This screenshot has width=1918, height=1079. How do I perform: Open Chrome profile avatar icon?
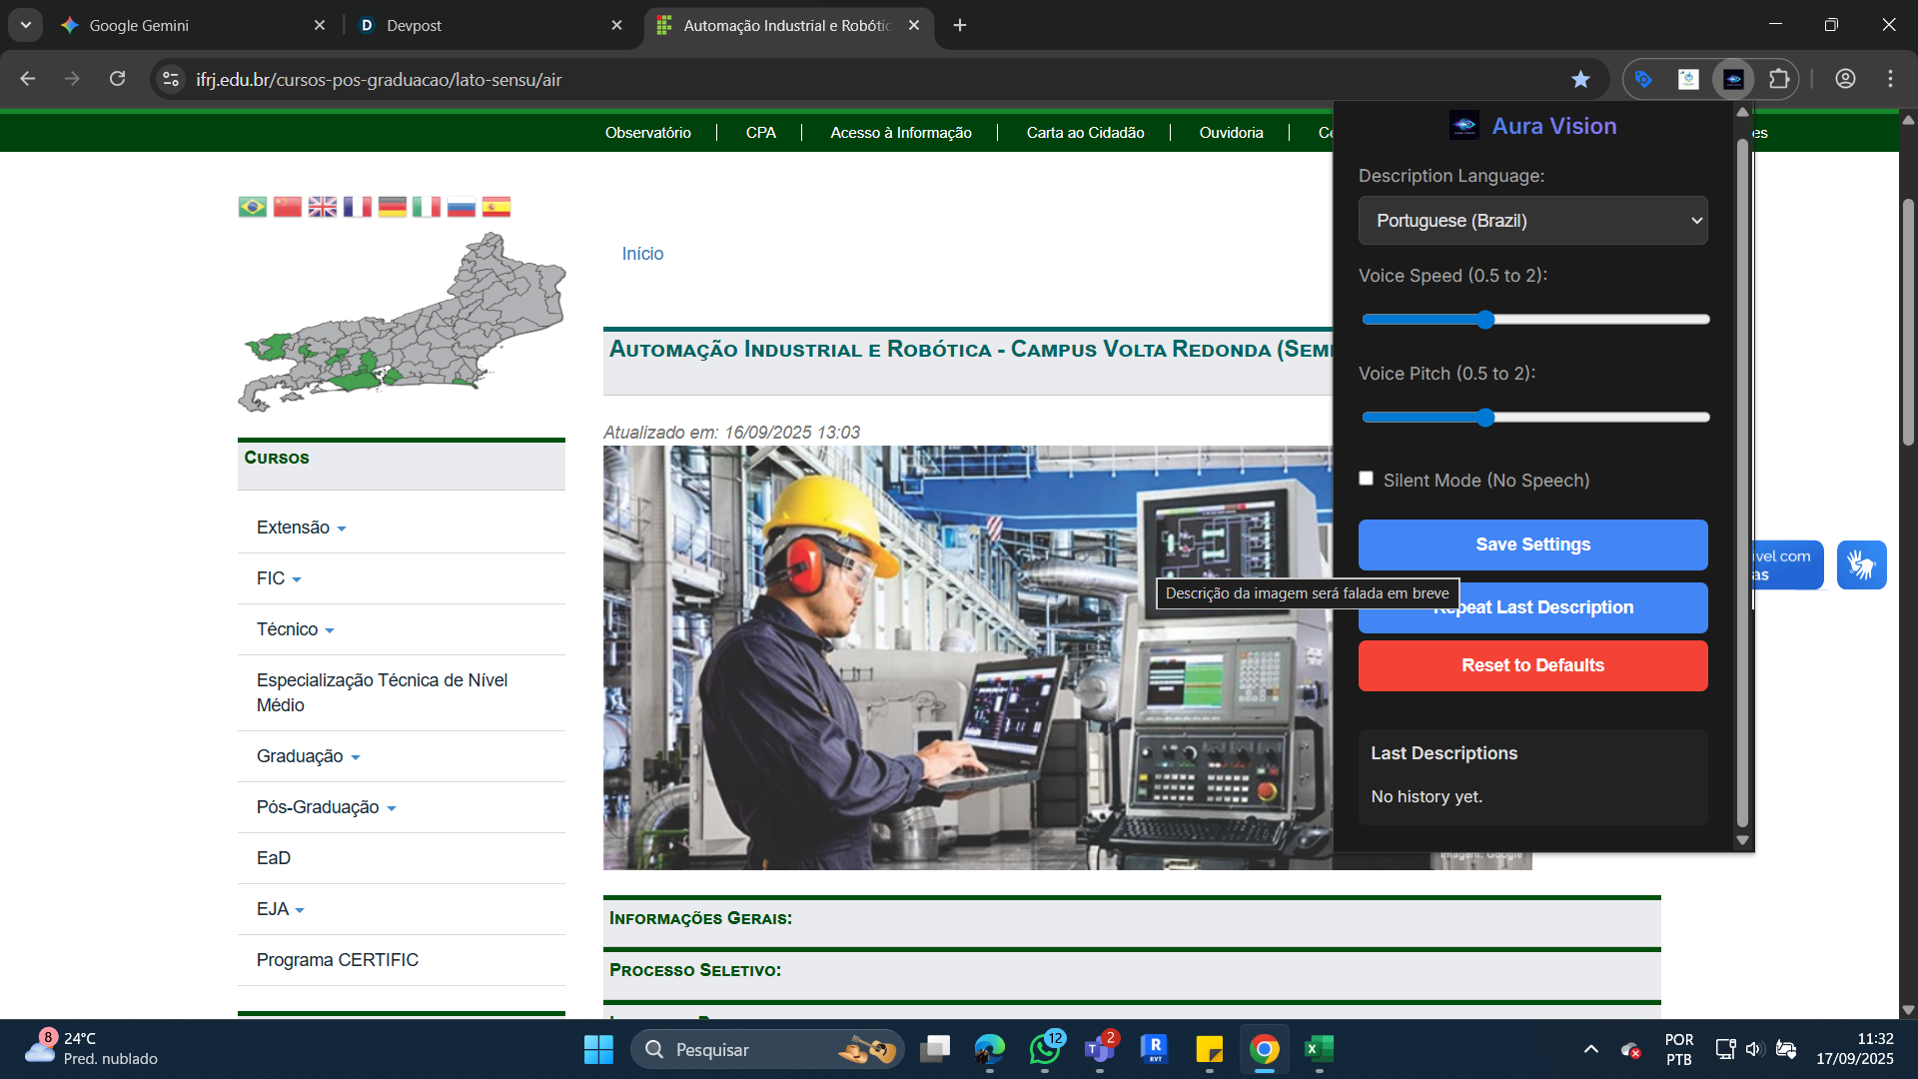click(1845, 79)
